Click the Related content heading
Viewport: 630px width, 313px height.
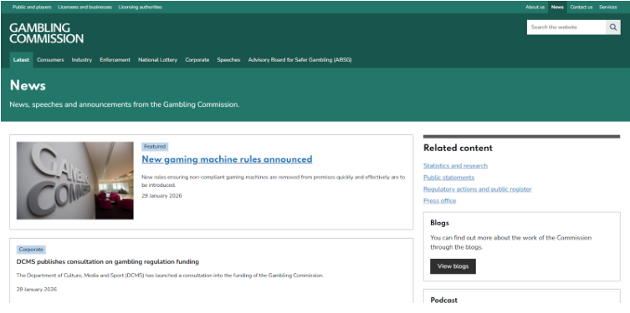[458, 148]
